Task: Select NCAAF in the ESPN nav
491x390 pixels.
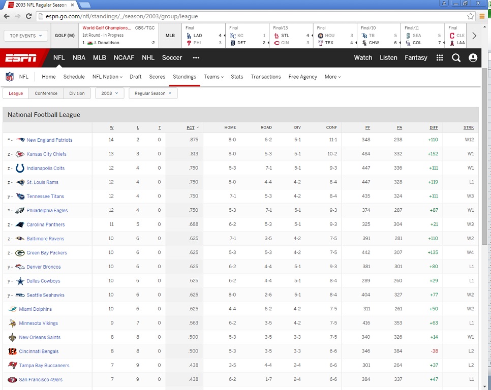Action: [124, 58]
